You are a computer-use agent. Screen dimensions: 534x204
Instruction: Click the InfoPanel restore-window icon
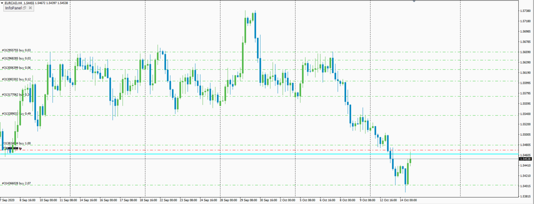pos(24,8)
